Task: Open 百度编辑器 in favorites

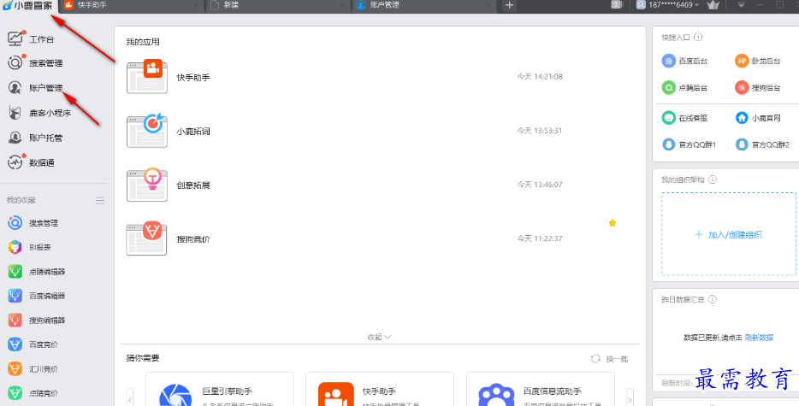Action: point(36,296)
